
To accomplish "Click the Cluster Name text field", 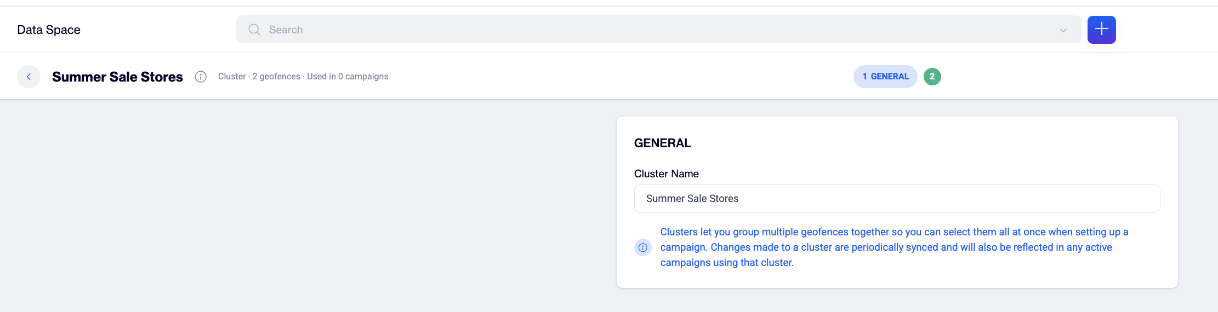I will coord(897,199).
